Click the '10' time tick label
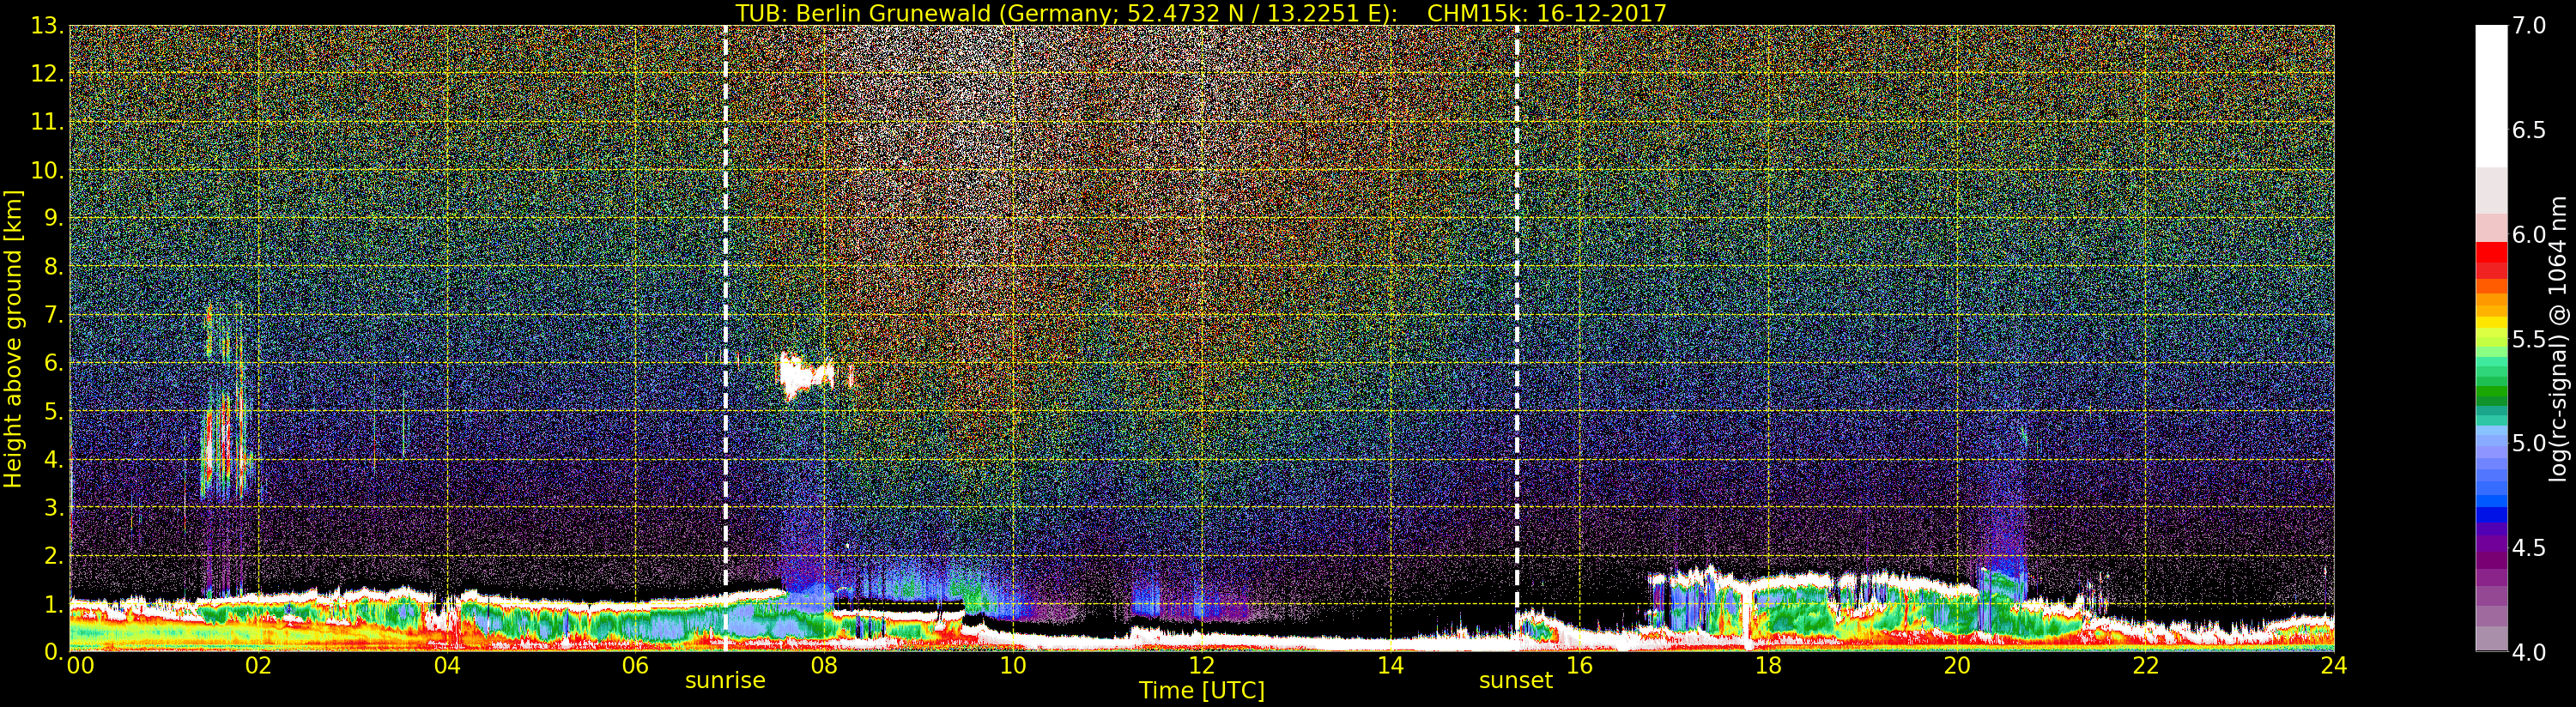The width and height of the screenshot is (2576, 707). (x=1013, y=666)
